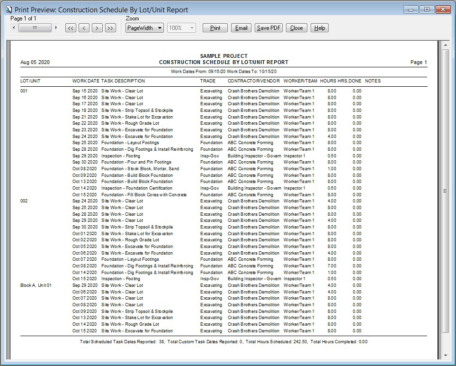Go to next page with > button

pyautogui.click(x=97, y=28)
